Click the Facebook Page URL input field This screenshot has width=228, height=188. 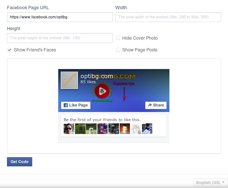point(60,17)
